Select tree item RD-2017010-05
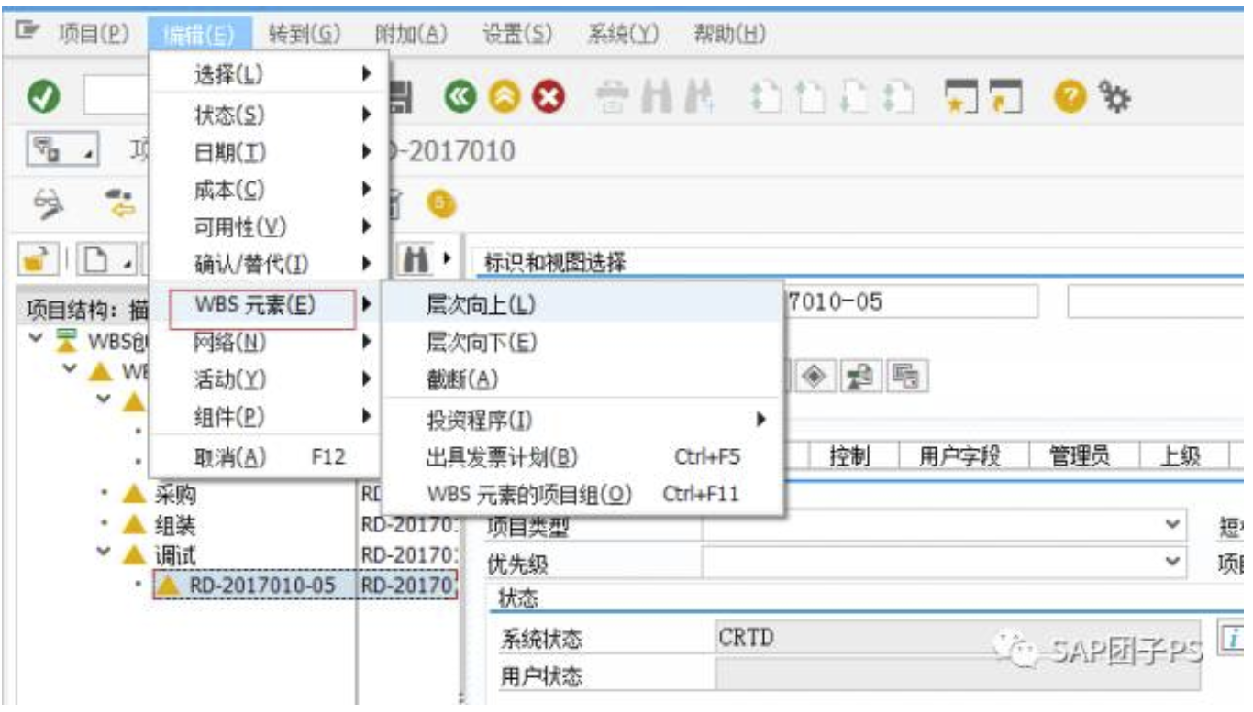The height and width of the screenshot is (712, 1253). point(262,586)
